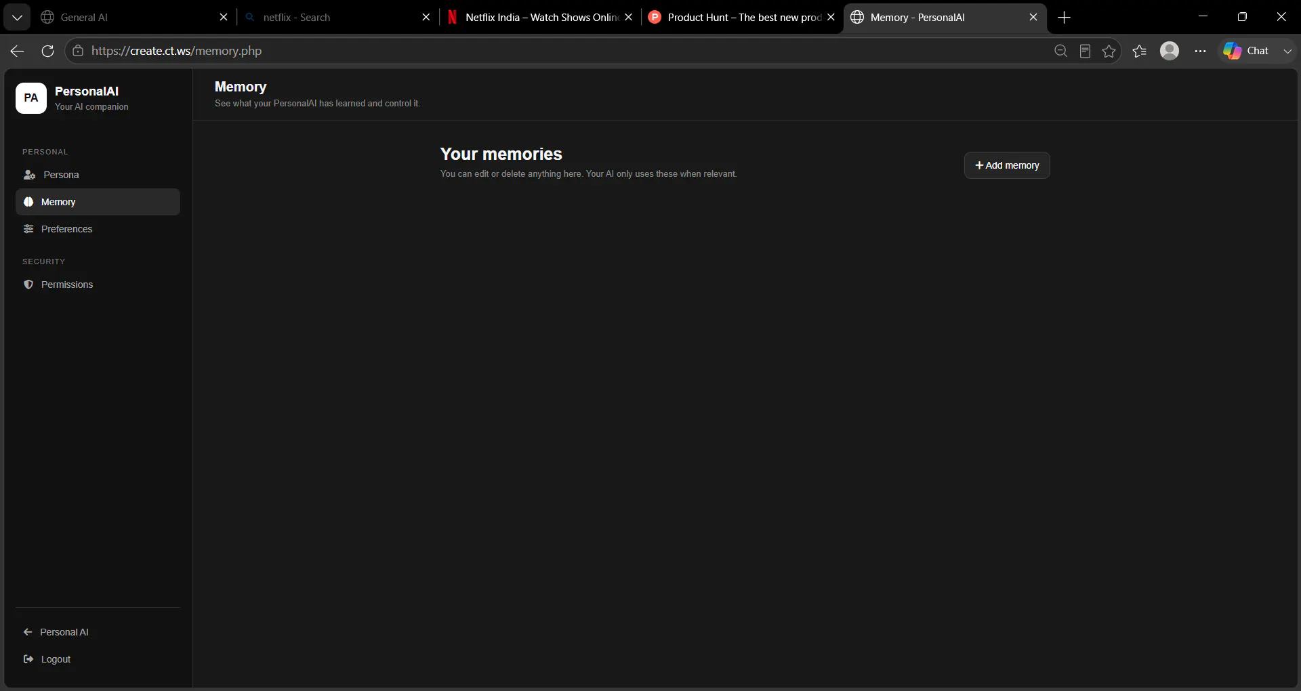Open the reader view icon

1085,51
